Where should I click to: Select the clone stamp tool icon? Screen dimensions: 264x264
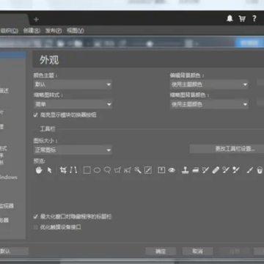click(x=185, y=170)
